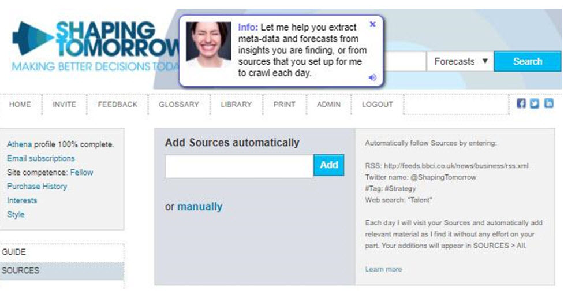This screenshot has width=564, height=301.
Task: Close the Info helper popup
Action: coord(373,24)
